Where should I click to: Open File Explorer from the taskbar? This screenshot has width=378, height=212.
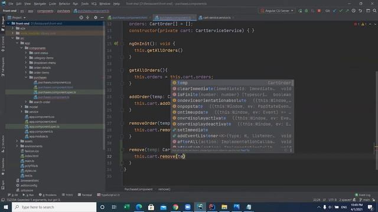tap(224, 207)
